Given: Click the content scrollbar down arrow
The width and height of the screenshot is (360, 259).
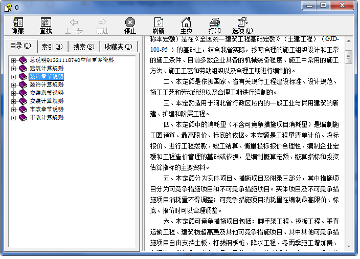Looking at the screenshot, I should pos(349,247).
